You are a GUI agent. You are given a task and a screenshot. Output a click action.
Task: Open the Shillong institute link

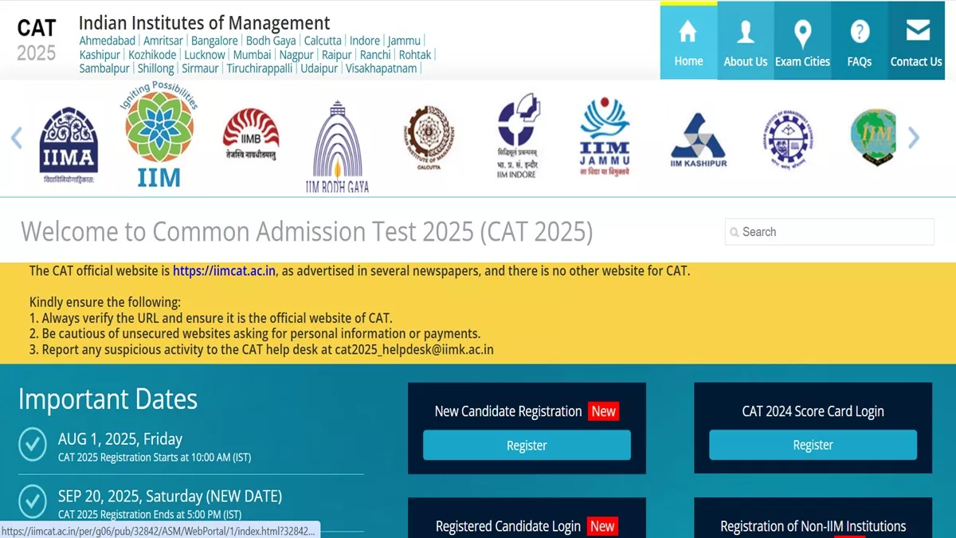pos(156,69)
